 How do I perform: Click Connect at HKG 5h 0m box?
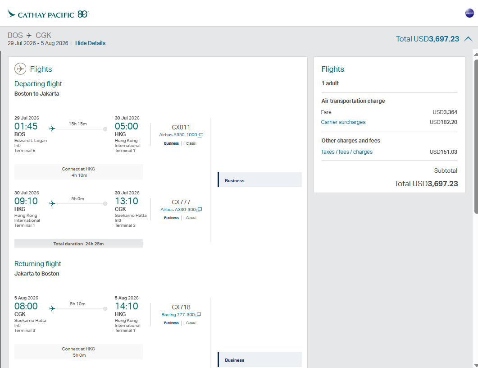[x=78, y=352]
